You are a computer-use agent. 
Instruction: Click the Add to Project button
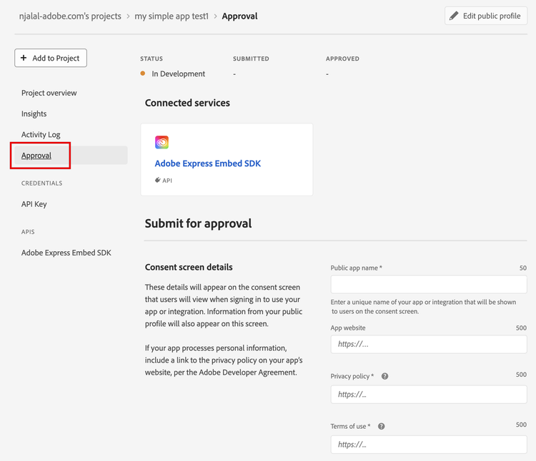(x=51, y=58)
